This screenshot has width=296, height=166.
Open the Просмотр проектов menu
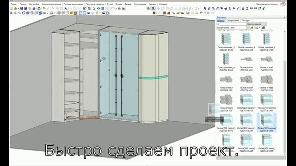click(x=95, y=4)
